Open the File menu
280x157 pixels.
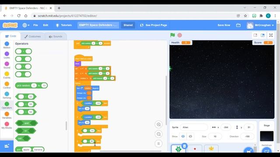pyautogui.click(x=35, y=25)
